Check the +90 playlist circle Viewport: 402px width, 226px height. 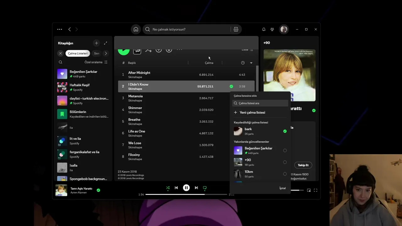pos(285,162)
